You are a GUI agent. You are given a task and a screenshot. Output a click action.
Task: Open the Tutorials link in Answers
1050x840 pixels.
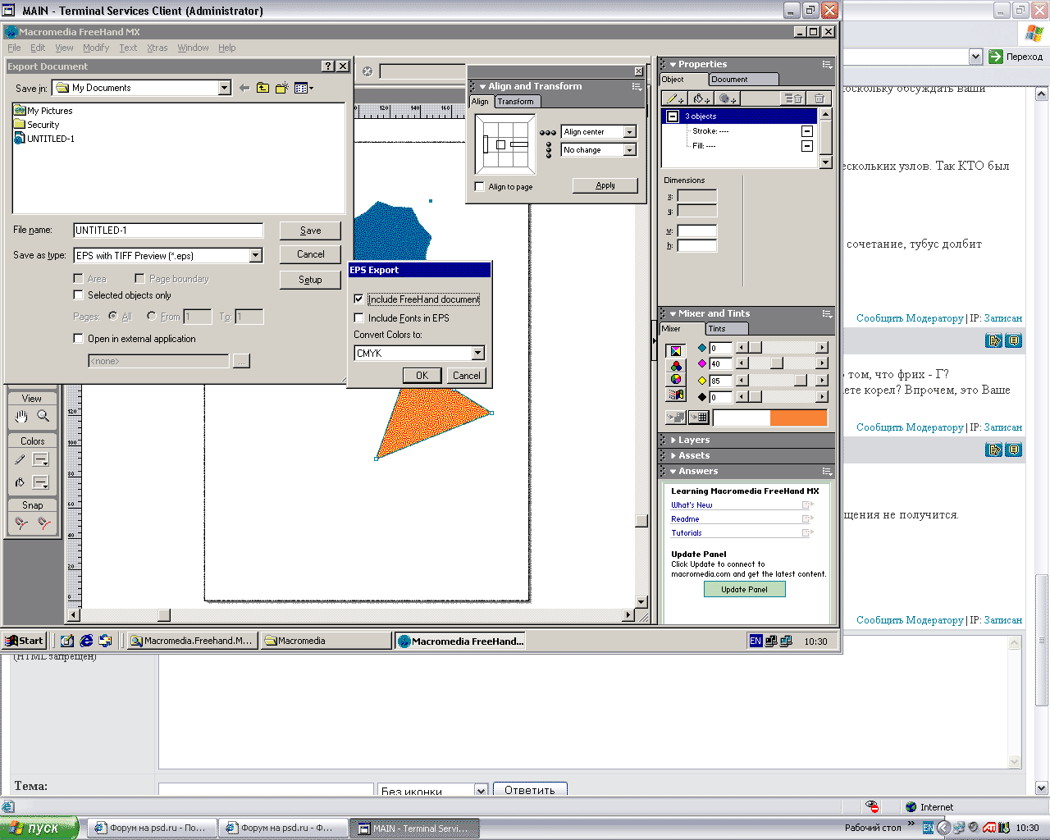coord(687,533)
